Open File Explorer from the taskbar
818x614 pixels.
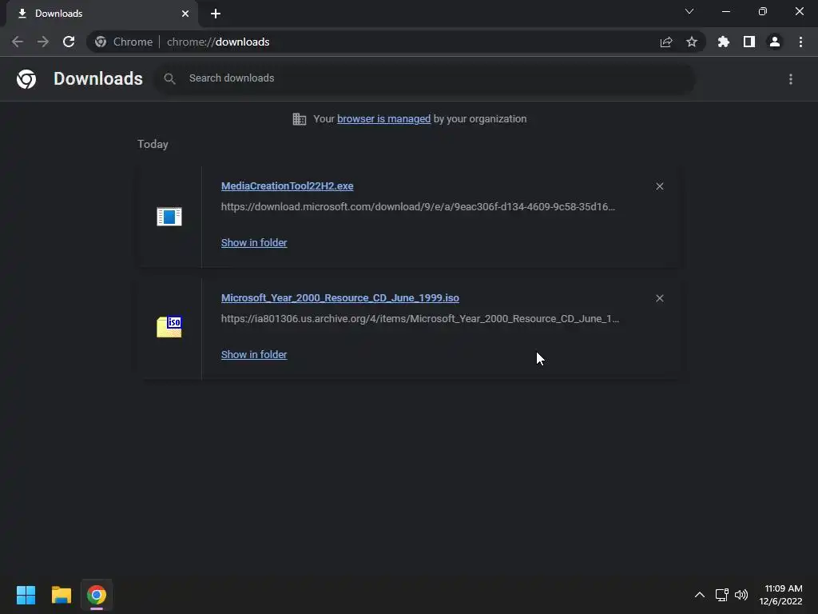click(x=61, y=595)
